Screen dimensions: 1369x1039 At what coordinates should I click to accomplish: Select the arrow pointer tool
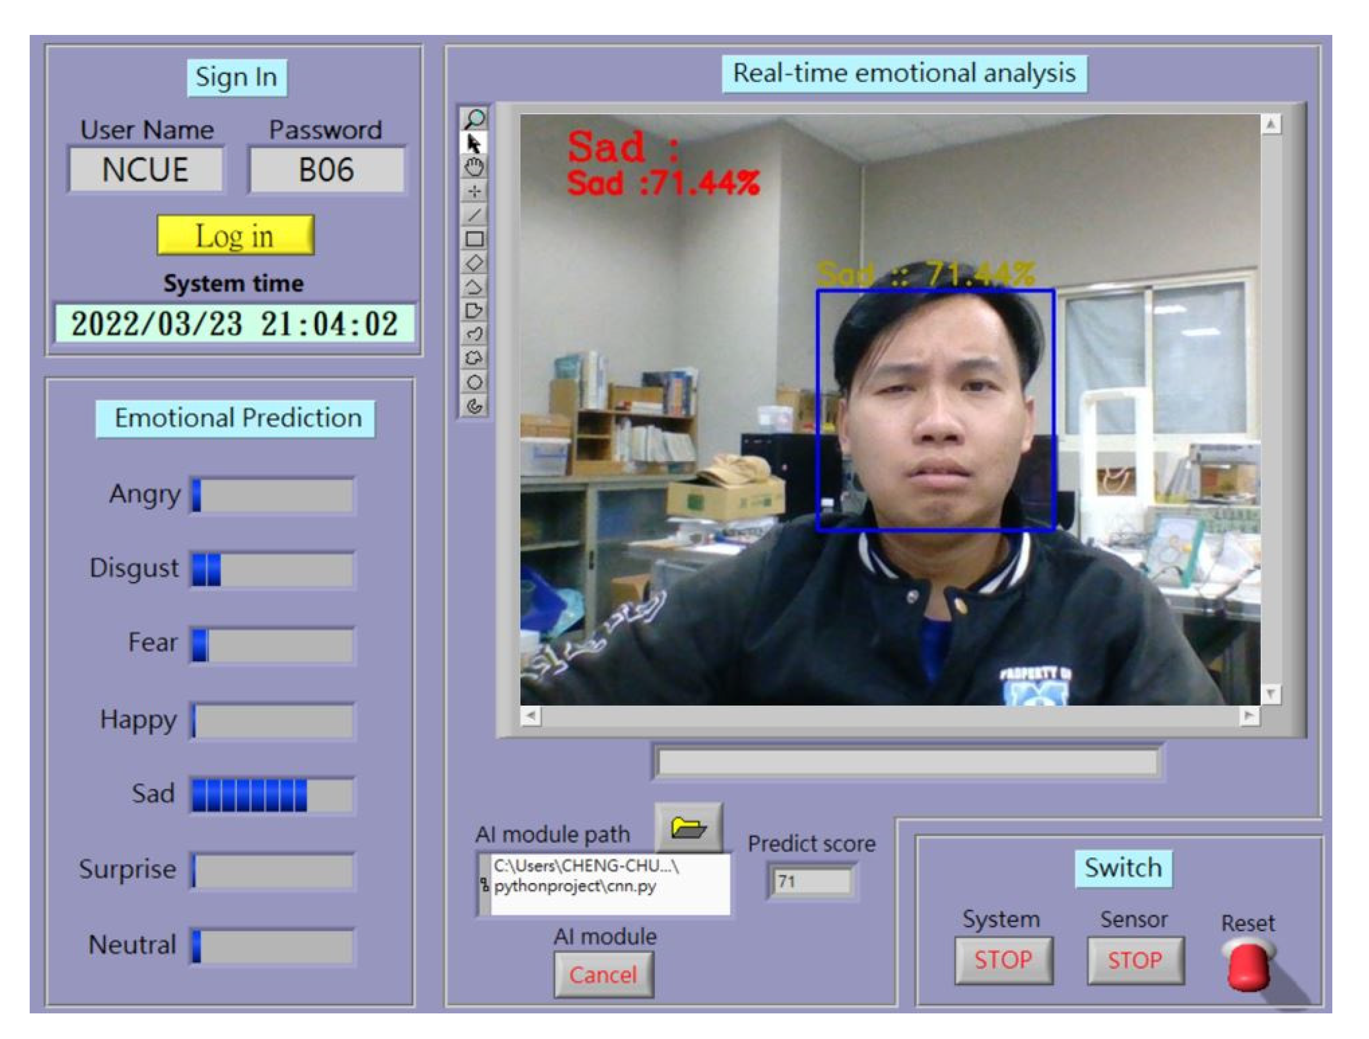pyautogui.click(x=475, y=143)
